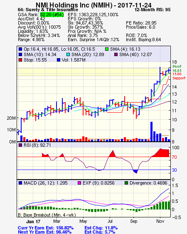This screenshot has width=187, height=234.
Task: Click the 'Jul' axis label
Action: coord(110,221)
